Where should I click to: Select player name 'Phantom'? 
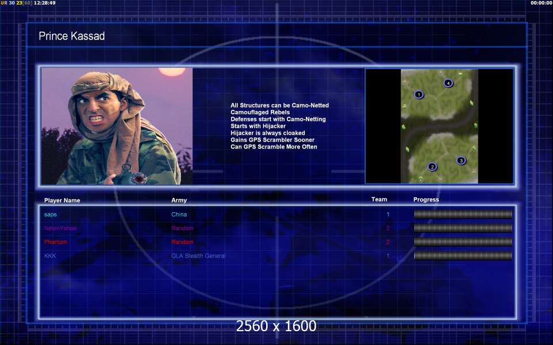point(56,242)
